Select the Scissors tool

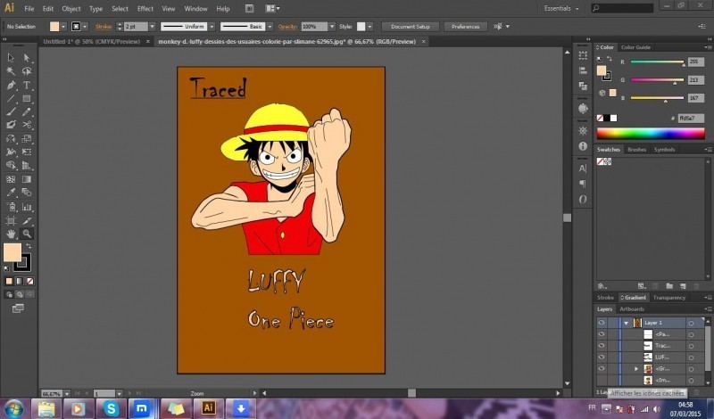click(27, 125)
